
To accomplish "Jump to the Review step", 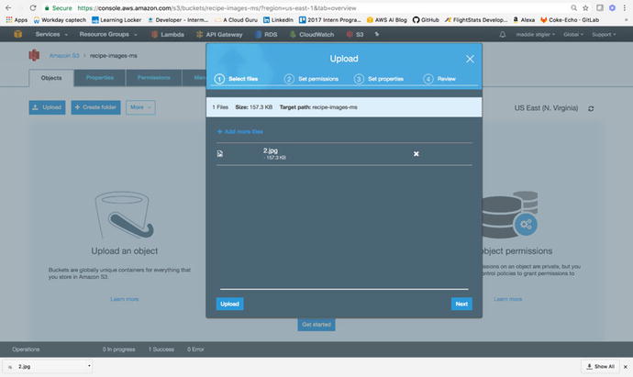I will (x=440, y=79).
